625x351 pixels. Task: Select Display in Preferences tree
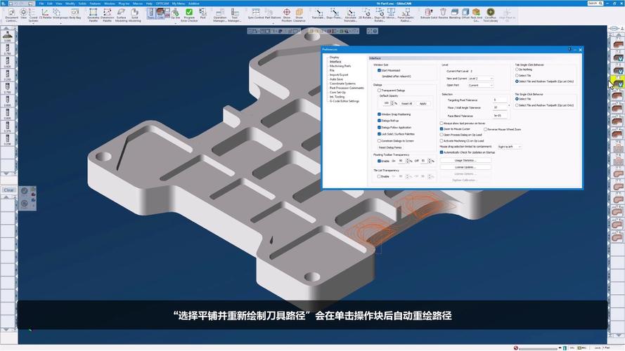coord(334,58)
